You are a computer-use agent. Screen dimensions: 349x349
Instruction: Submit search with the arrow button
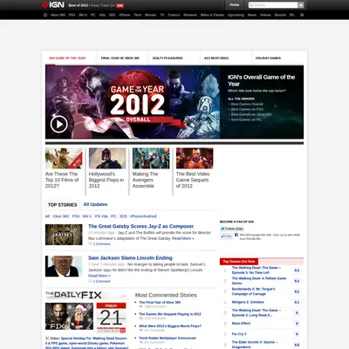pos(301,5)
